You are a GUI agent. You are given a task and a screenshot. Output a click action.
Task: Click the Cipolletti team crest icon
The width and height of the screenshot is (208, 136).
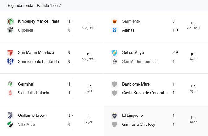[x=10, y=30]
